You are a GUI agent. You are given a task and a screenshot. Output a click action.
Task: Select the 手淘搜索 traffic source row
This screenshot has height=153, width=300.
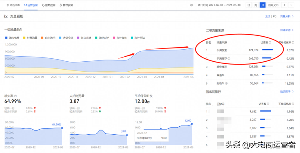250,50
